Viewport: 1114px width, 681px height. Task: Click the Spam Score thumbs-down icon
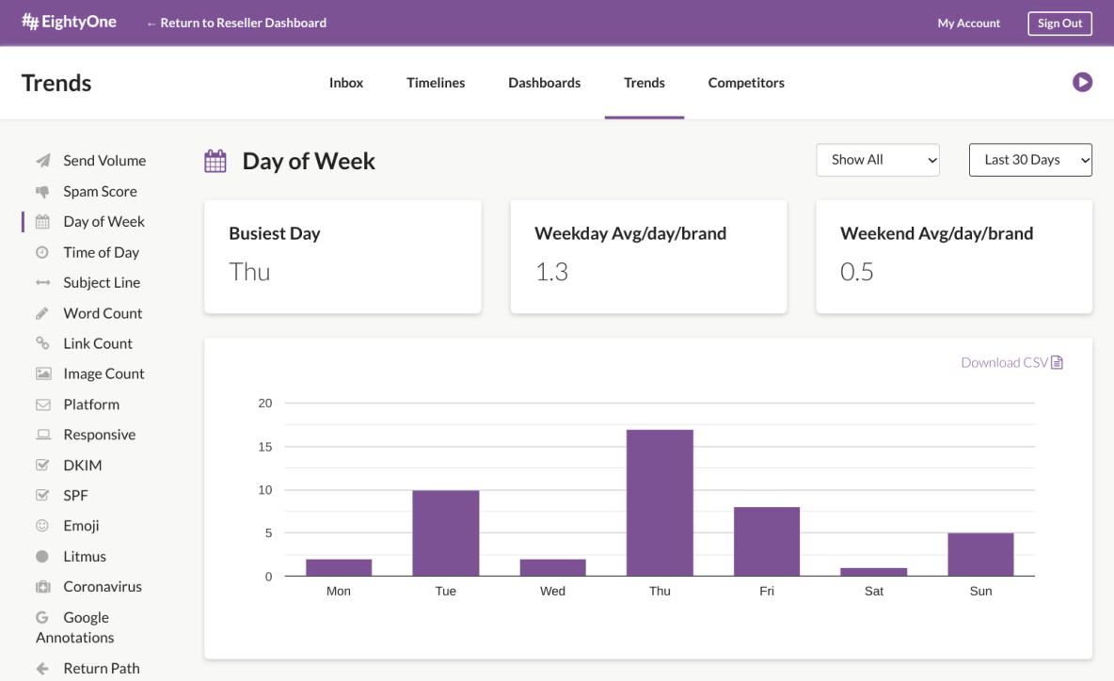click(x=42, y=192)
